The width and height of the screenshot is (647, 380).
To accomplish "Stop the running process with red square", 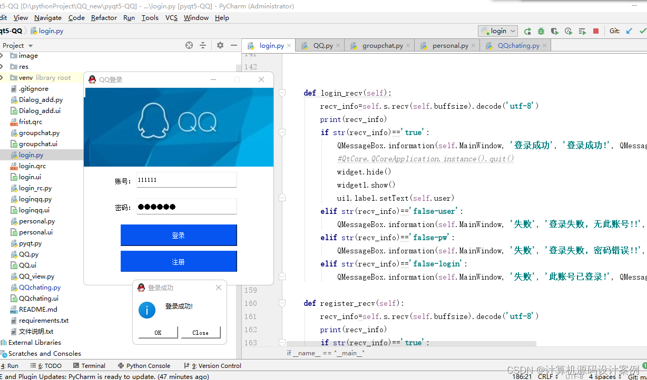I will (x=596, y=31).
